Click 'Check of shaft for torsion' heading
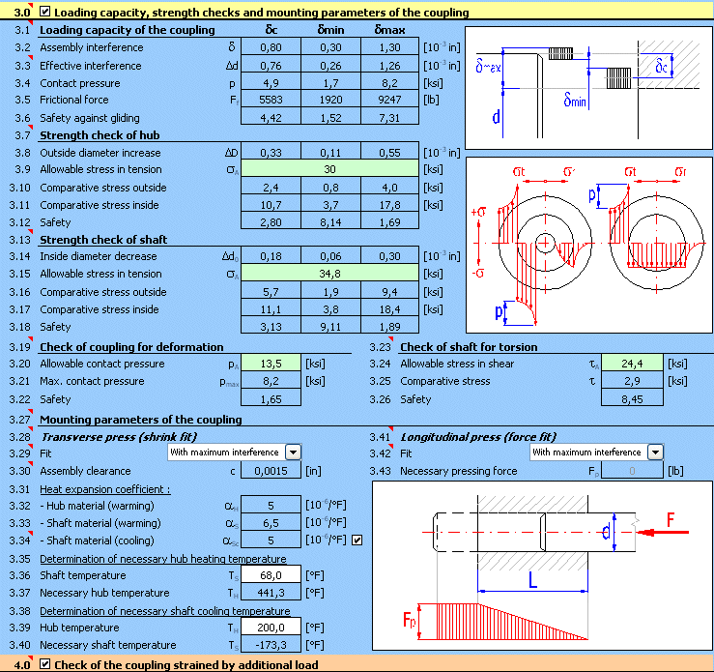The image size is (714, 672). (x=469, y=347)
